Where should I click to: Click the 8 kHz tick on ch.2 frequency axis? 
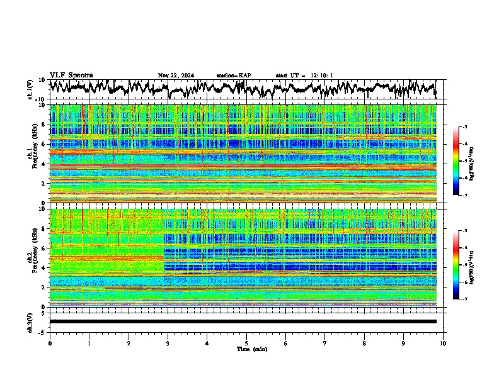[x=44, y=229]
